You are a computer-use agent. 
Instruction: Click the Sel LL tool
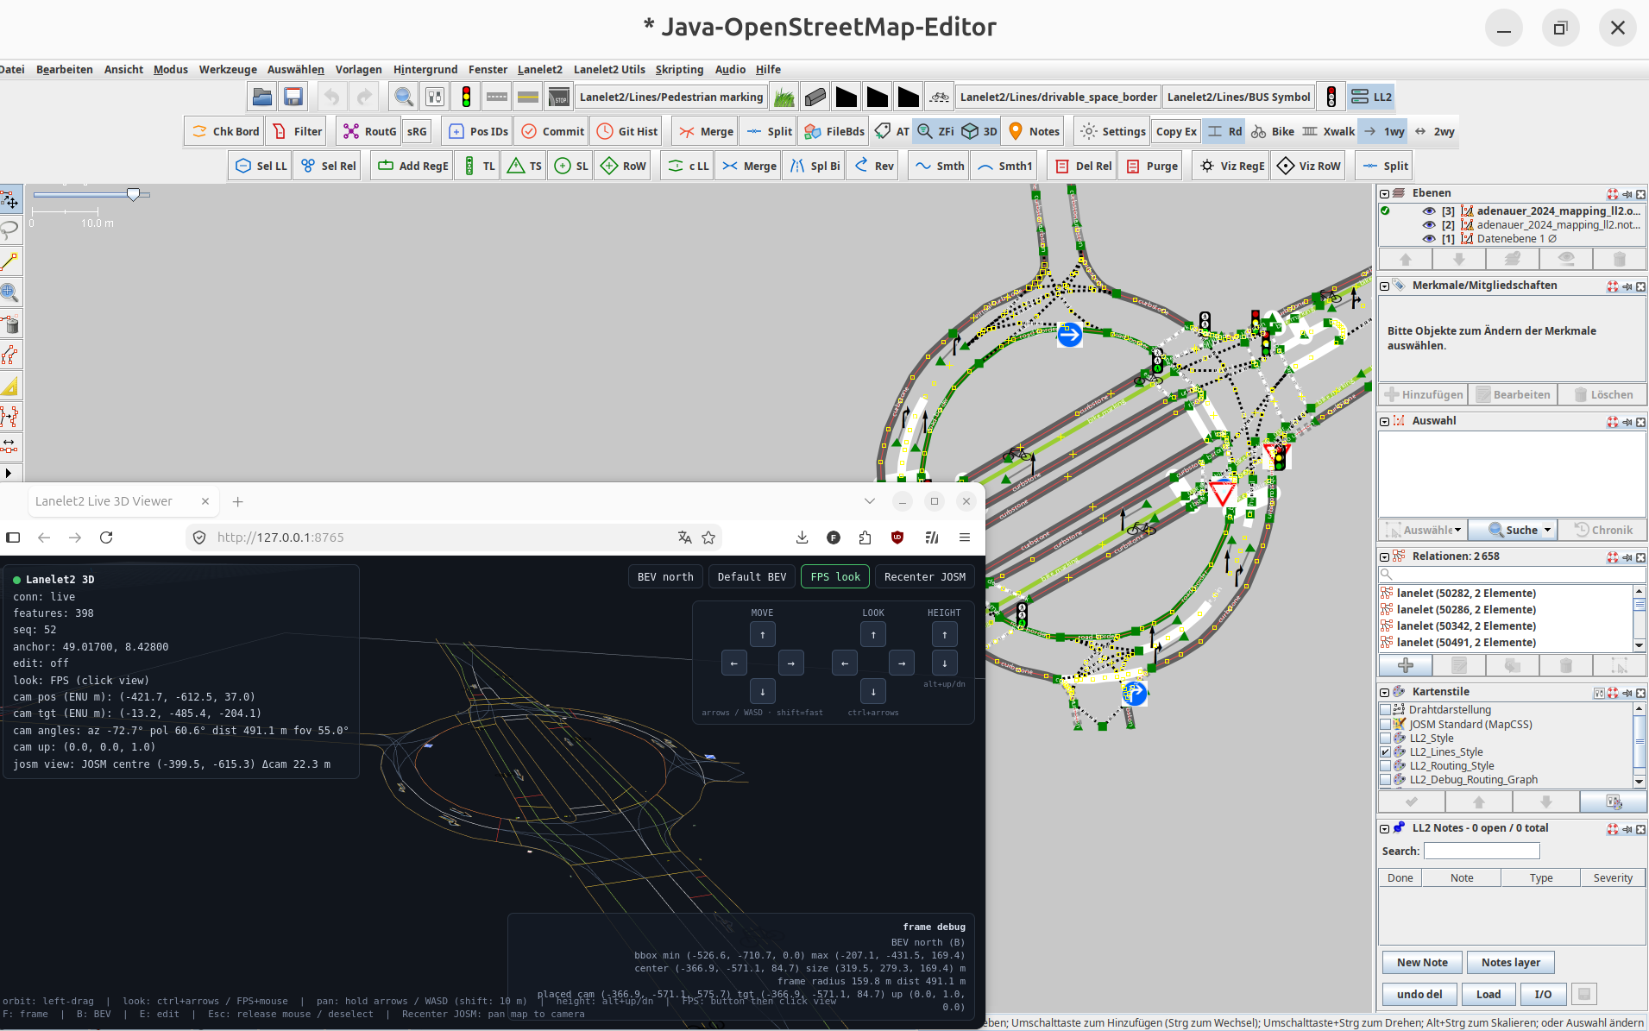(261, 166)
